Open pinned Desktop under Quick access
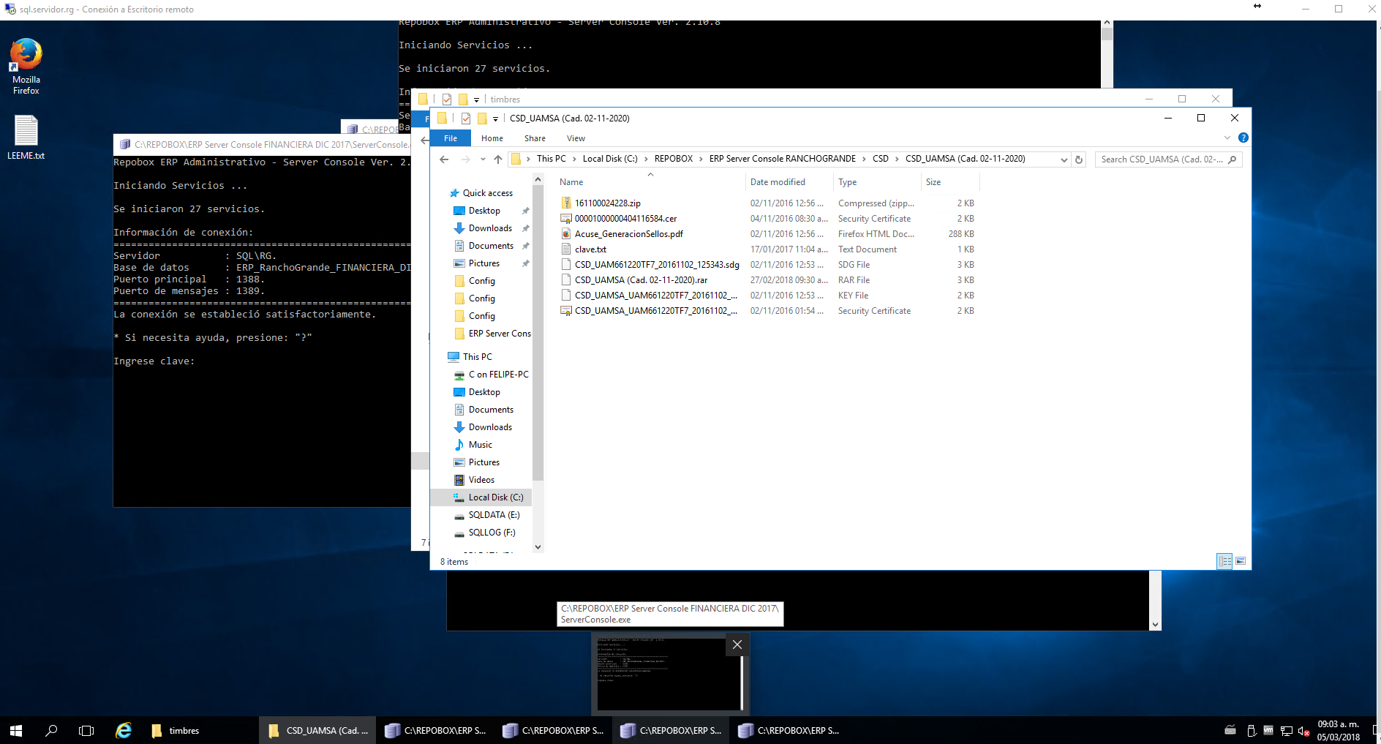 (484, 211)
